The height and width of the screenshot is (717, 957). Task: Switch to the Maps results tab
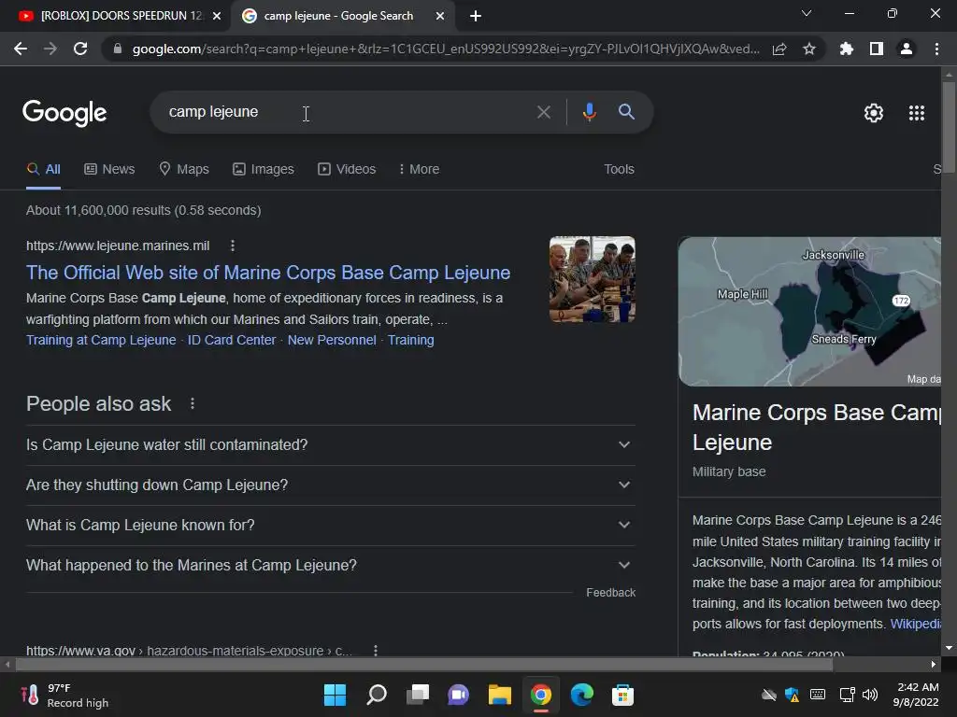[x=184, y=170]
